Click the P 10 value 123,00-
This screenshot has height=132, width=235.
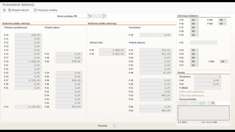(28, 35)
